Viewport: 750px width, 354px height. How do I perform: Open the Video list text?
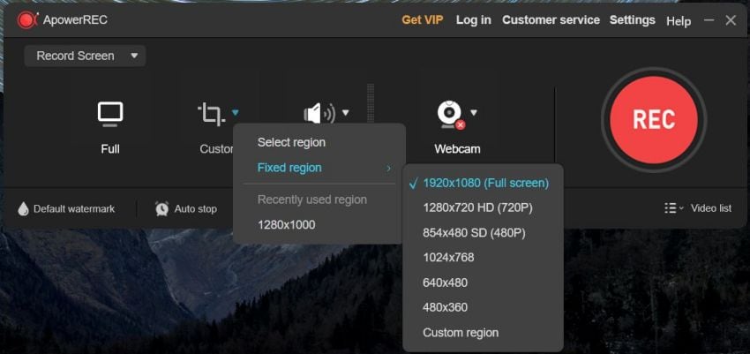point(711,208)
